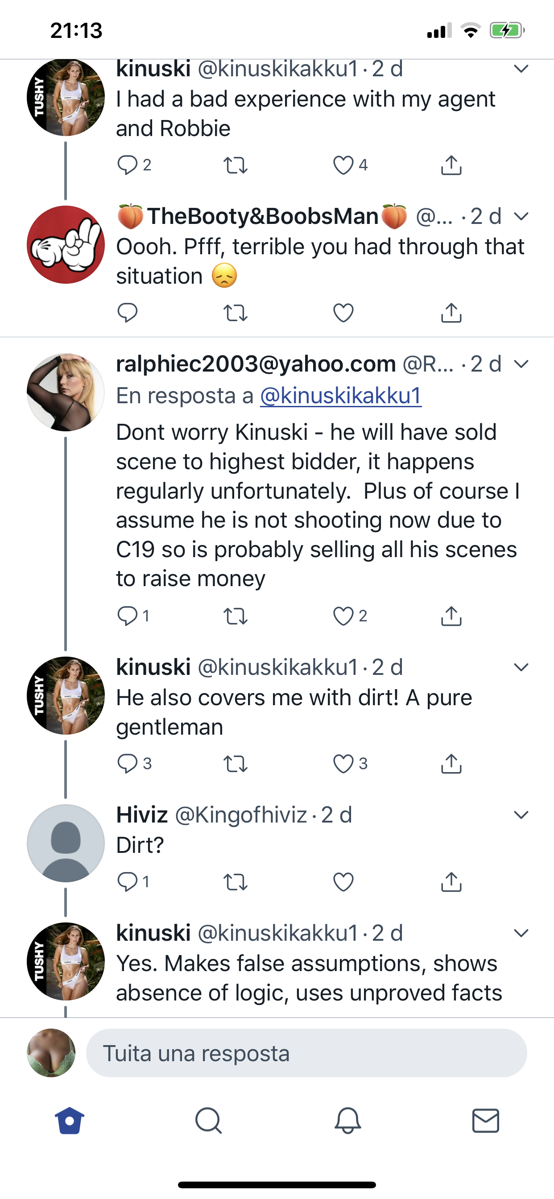Reply to Hiviz's "Dirt?" tweet
The width and height of the screenshot is (554, 1199).
click(x=127, y=882)
